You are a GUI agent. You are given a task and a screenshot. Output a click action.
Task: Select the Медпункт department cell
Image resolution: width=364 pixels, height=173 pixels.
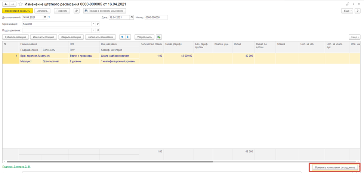click(x=30, y=61)
